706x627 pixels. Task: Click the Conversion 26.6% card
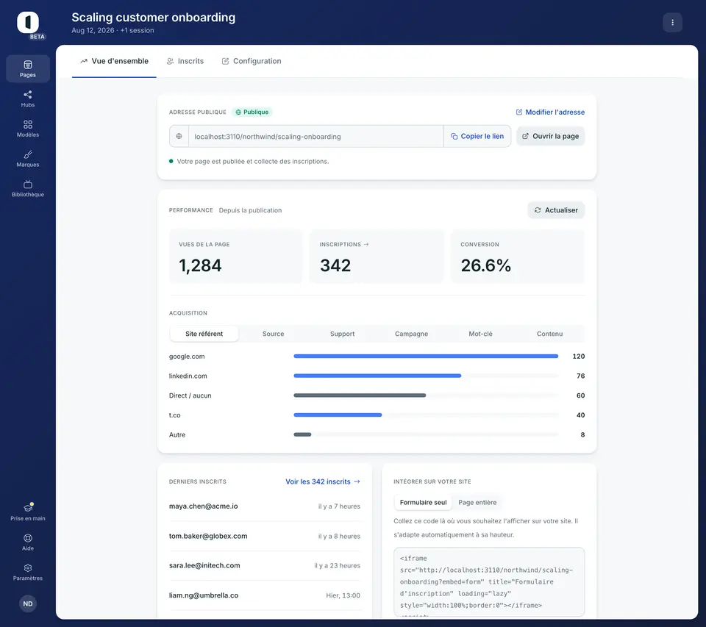518,256
